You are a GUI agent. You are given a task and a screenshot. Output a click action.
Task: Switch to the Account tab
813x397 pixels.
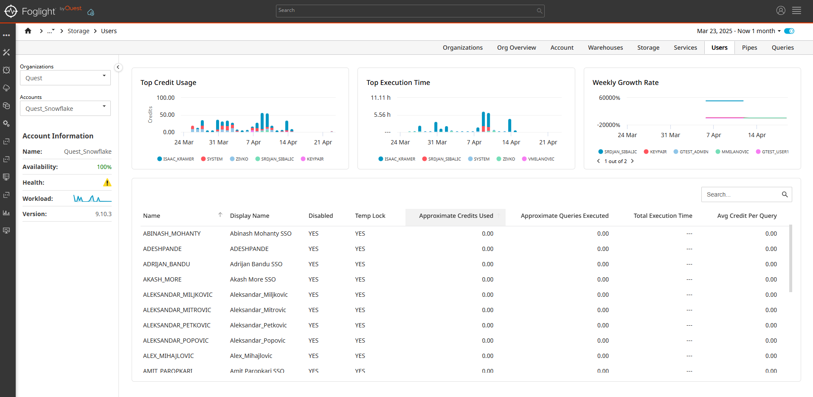click(x=562, y=48)
